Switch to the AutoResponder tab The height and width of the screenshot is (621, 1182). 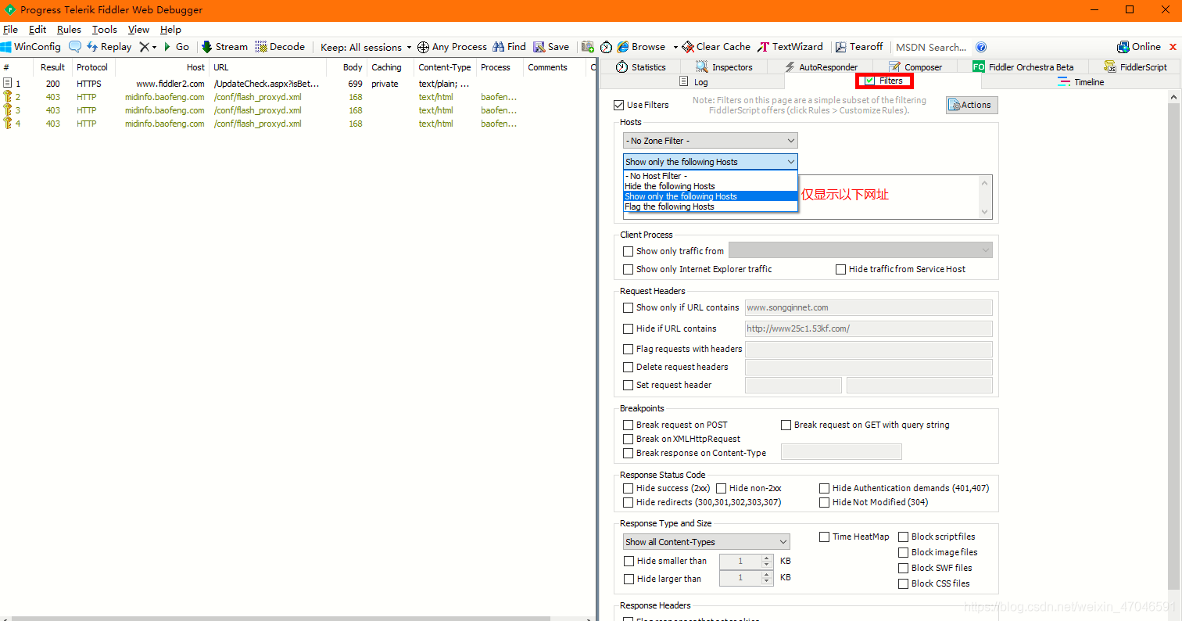(x=822, y=67)
